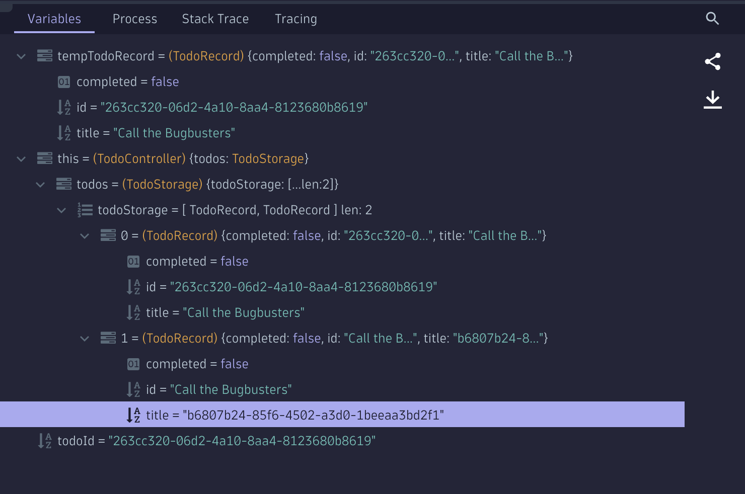745x494 pixels.
Task: Switch to the Process tab
Action: pyautogui.click(x=135, y=19)
